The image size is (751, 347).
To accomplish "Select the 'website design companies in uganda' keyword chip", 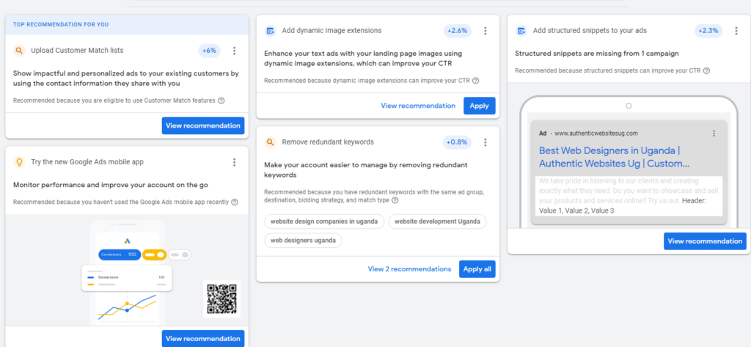I will [323, 221].
